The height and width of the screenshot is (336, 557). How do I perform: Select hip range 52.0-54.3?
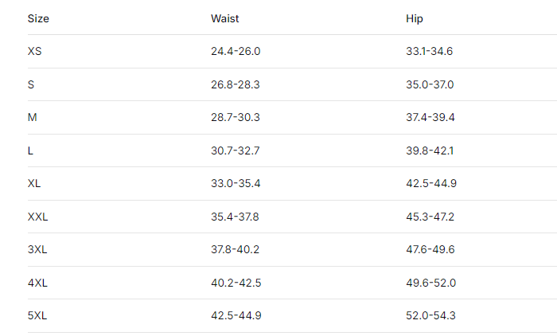430,315
